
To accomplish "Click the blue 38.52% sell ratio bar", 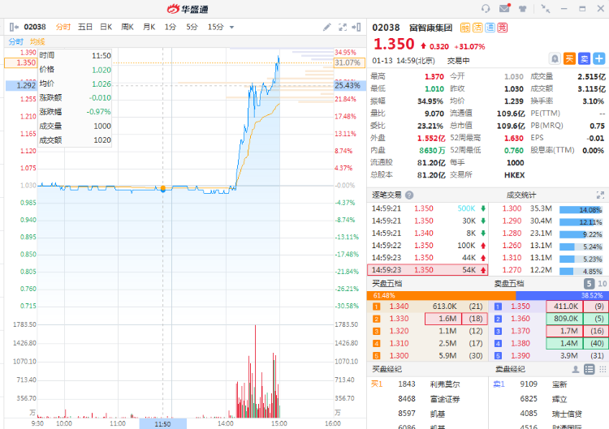I will pyautogui.click(x=562, y=295).
